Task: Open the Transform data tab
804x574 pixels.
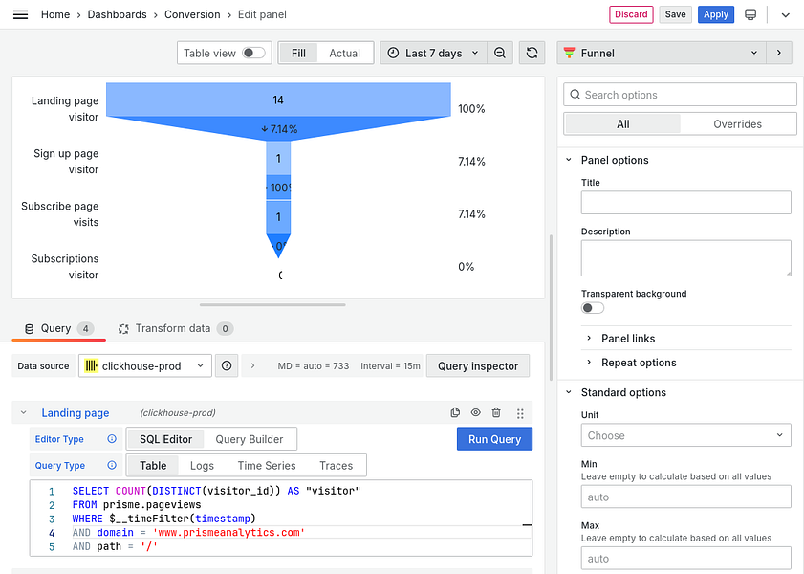Action: point(175,328)
